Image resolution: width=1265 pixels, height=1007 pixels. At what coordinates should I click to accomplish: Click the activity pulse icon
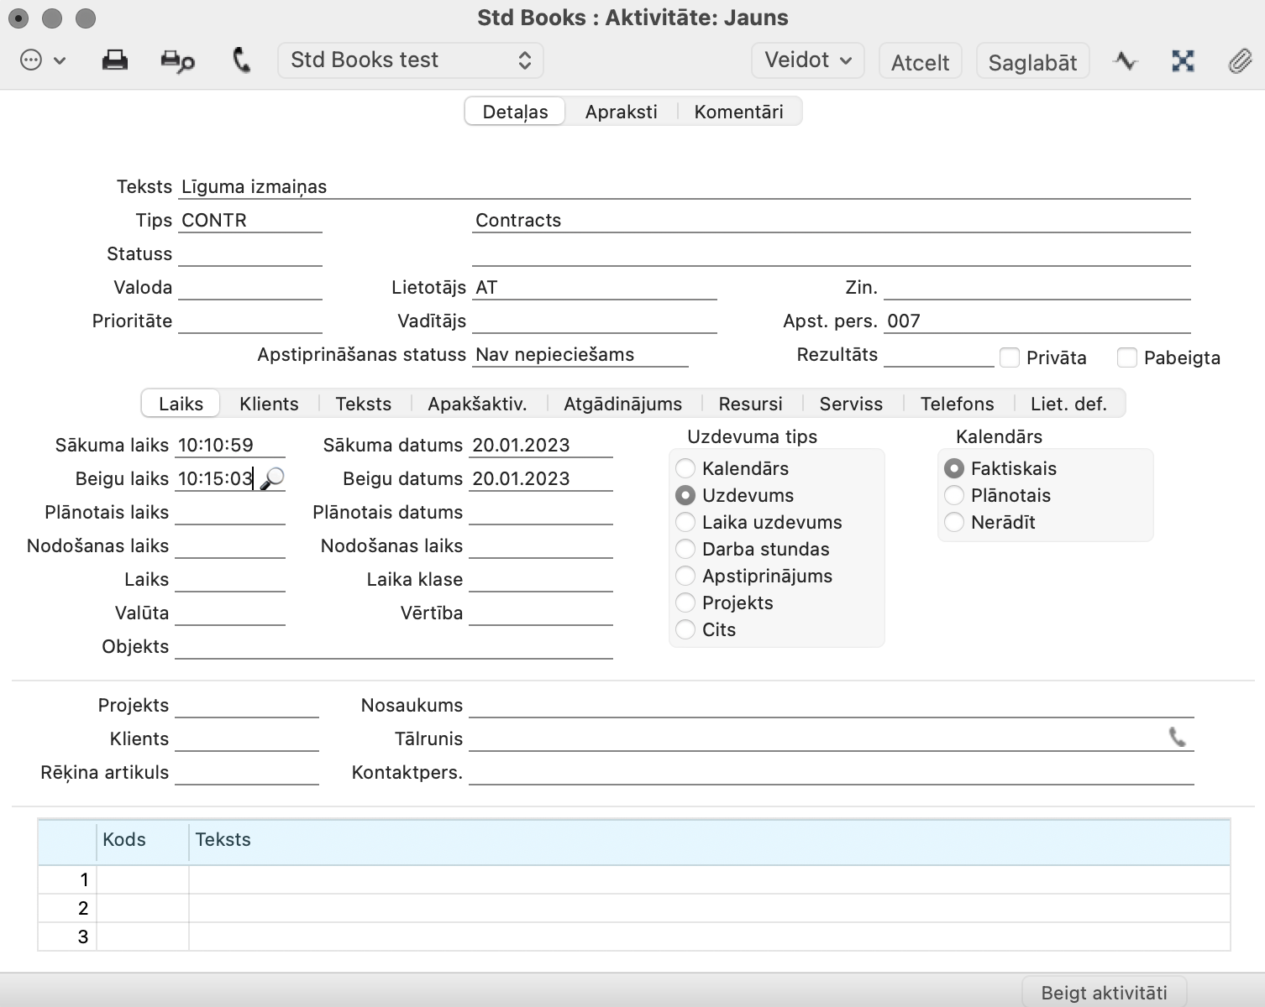[x=1125, y=60]
